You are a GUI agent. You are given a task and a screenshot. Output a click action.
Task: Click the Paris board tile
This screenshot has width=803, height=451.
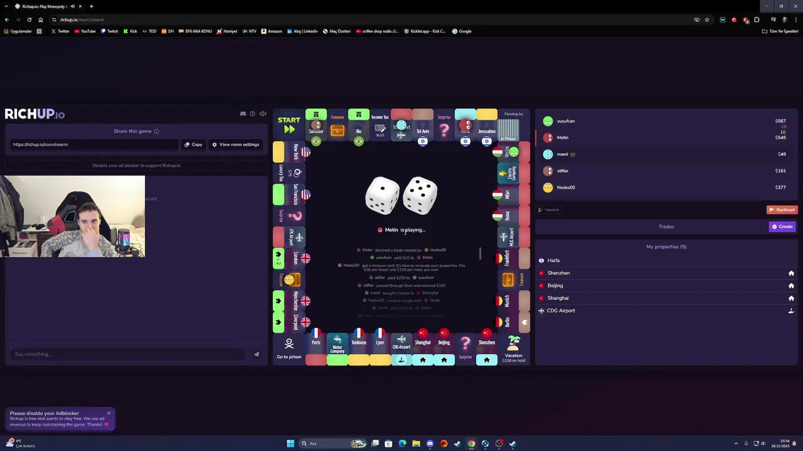coord(316,349)
